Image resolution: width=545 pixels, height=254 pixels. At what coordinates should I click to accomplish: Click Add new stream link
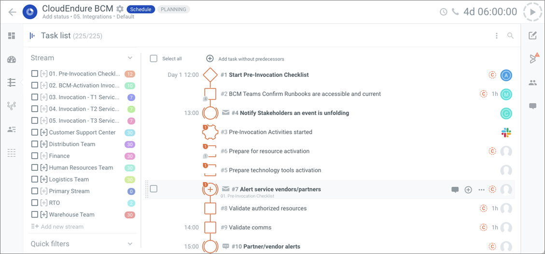(57, 227)
